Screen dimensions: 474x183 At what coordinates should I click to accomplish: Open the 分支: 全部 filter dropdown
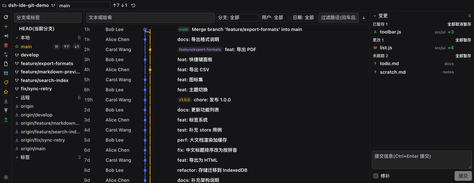(237, 18)
